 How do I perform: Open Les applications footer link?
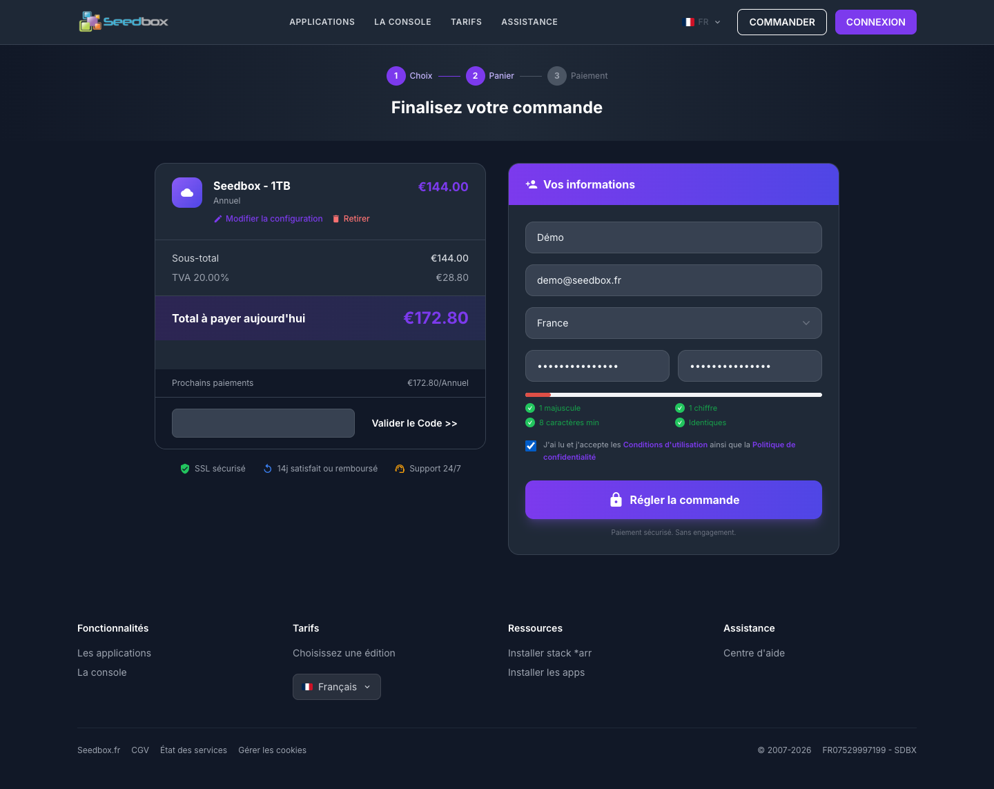pyautogui.click(x=114, y=653)
